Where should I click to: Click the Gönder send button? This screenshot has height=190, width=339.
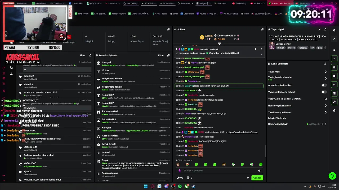coord(257,178)
